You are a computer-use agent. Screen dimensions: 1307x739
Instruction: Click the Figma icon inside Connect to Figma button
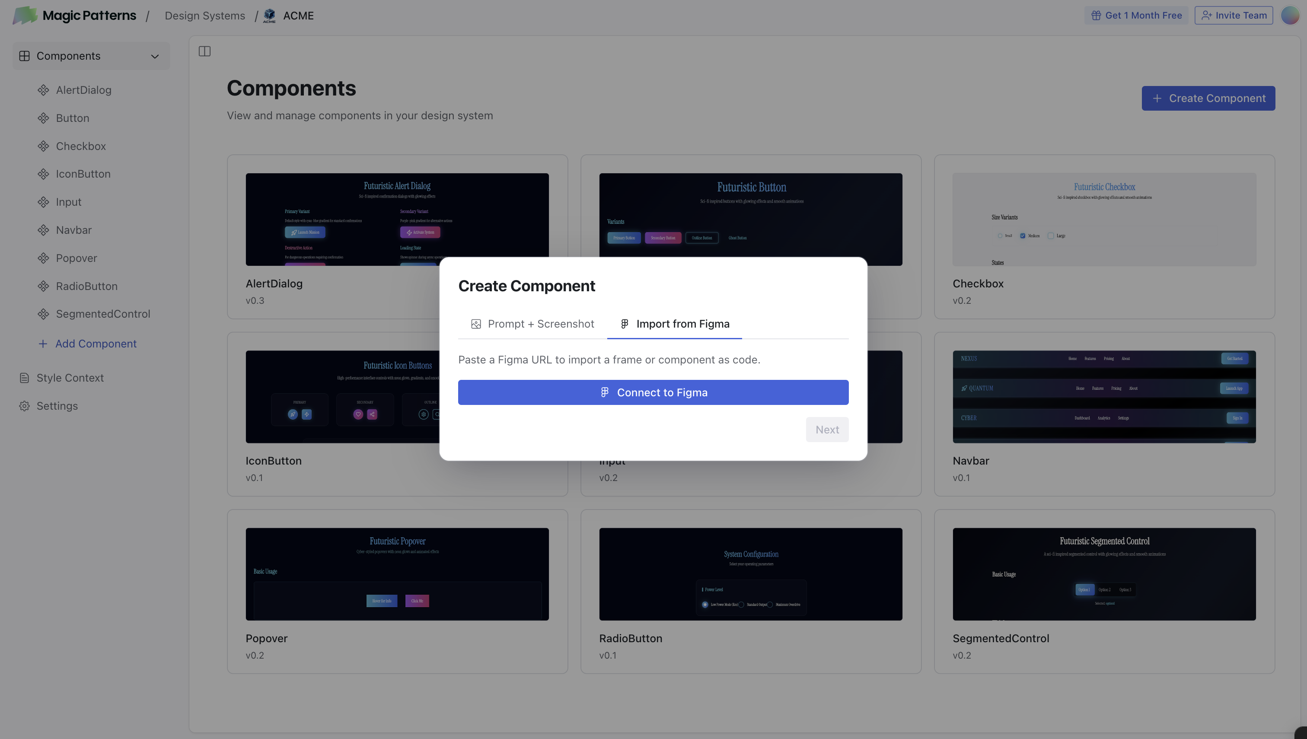pyautogui.click(x=605, y=392)
